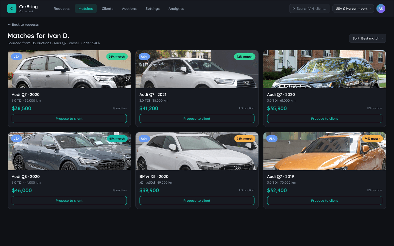Click the price $32,400

(277, 191)
